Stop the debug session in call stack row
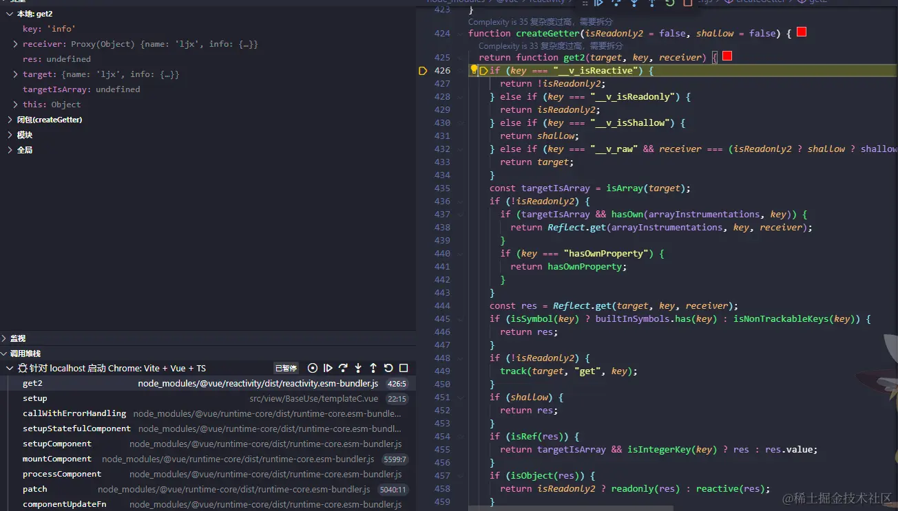The image size is (898, 511). [x=404, y=368]
